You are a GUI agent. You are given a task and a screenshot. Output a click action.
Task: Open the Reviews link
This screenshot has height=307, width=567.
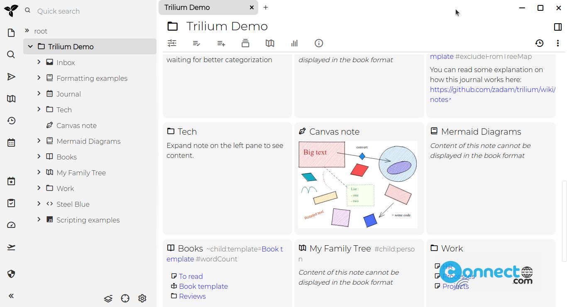pyautogui.click(x=192, y=296)
